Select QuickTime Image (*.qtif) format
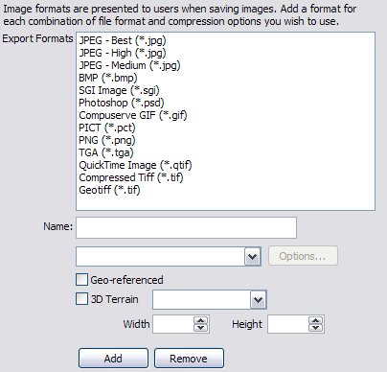The height and width of the screenshot is (372, 387). pos(135,165)
